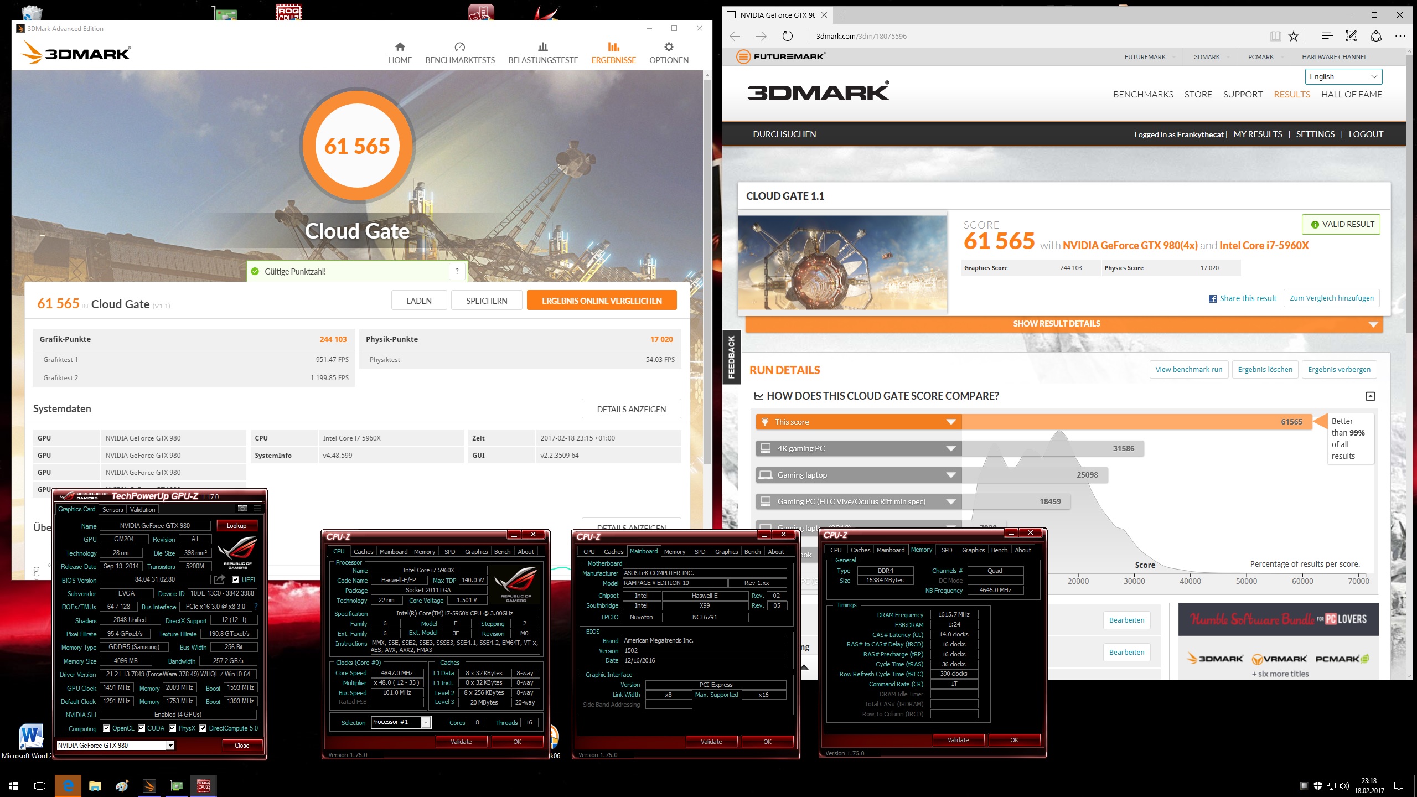1417x797 pixels.
Task: Toggle the CUDA checkbox in GPU-Z
Action: click(x=142, y=728)
